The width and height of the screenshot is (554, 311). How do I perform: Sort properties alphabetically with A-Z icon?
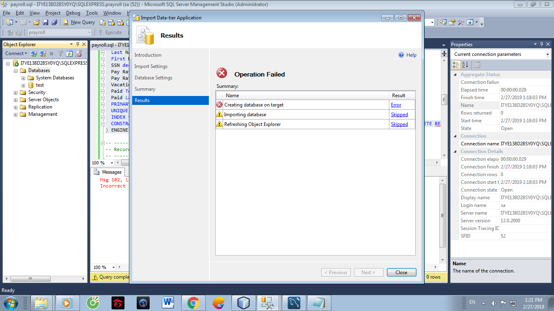click(x=465, y=65)
